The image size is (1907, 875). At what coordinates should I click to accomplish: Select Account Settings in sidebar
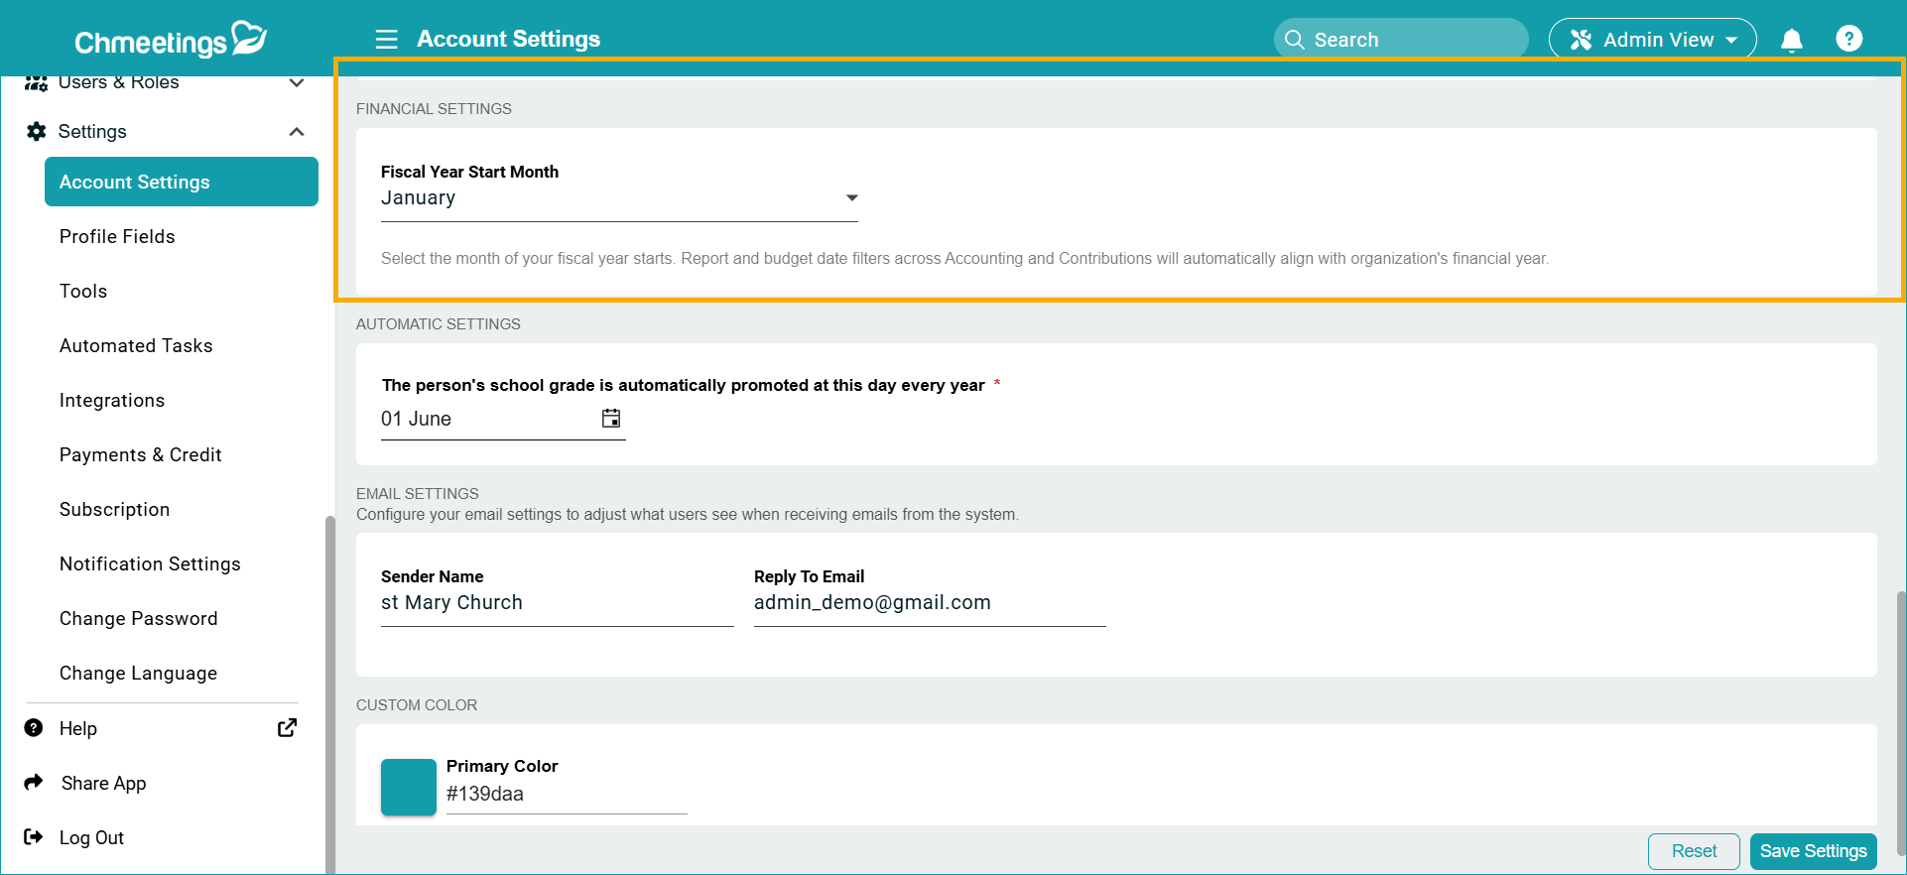tap(182, 182)
